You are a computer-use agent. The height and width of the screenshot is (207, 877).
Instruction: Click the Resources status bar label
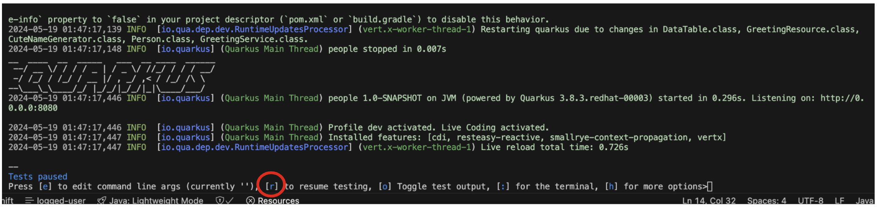point(278,201)
